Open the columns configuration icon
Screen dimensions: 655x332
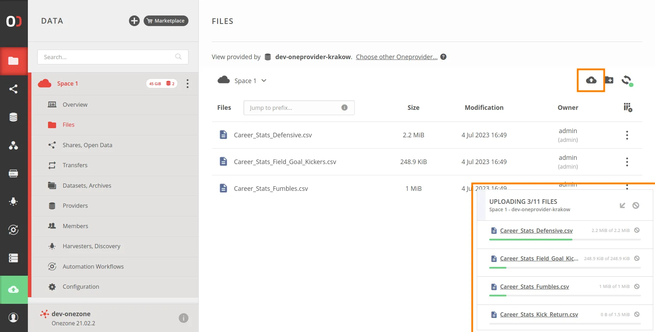(628, 108)
